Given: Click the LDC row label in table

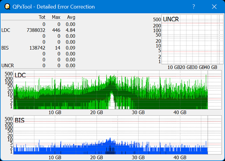Looking at the screenshot, I should point(6,30).
